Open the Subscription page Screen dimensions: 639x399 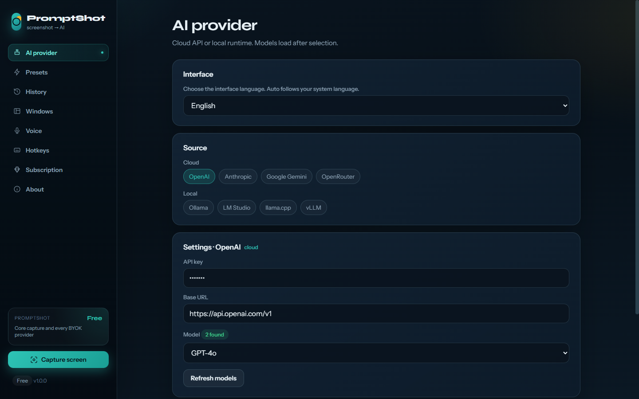click(58, 169)
